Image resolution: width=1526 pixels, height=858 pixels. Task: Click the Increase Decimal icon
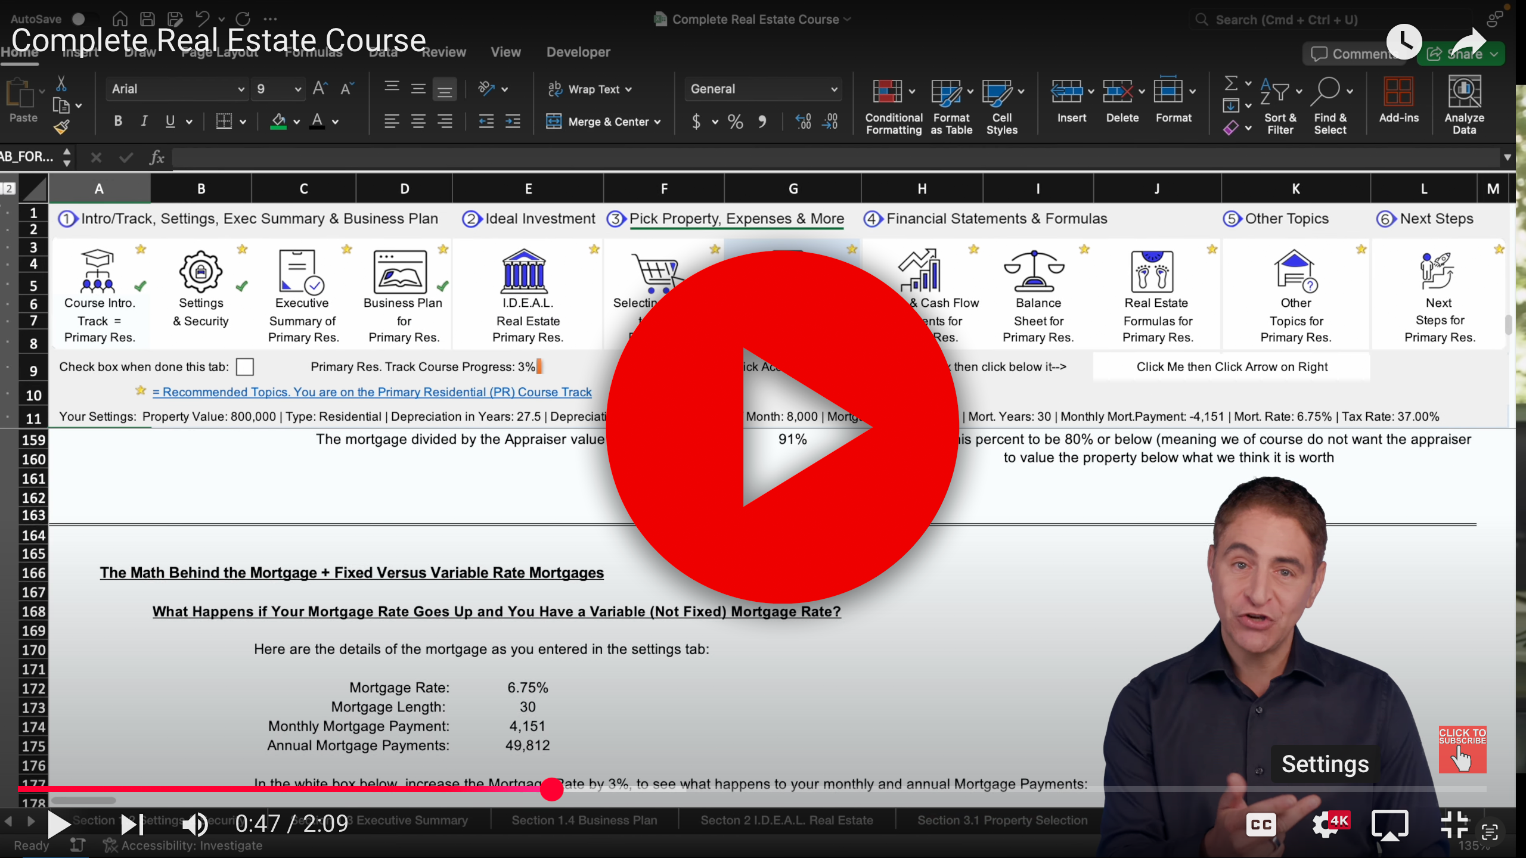pos(804,122)
